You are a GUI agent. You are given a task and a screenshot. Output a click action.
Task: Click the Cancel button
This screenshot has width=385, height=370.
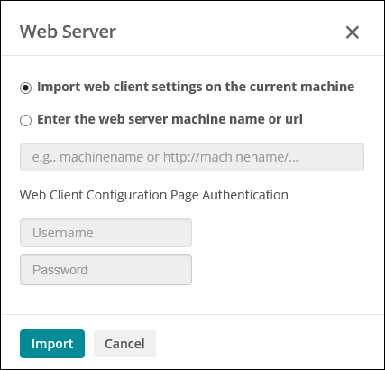coord(124,344)
